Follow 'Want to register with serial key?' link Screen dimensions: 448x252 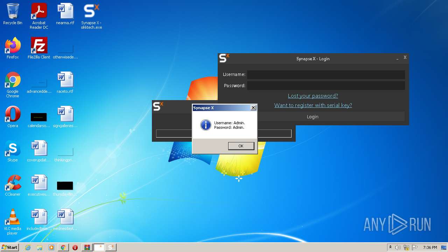[x=313, y=105]
